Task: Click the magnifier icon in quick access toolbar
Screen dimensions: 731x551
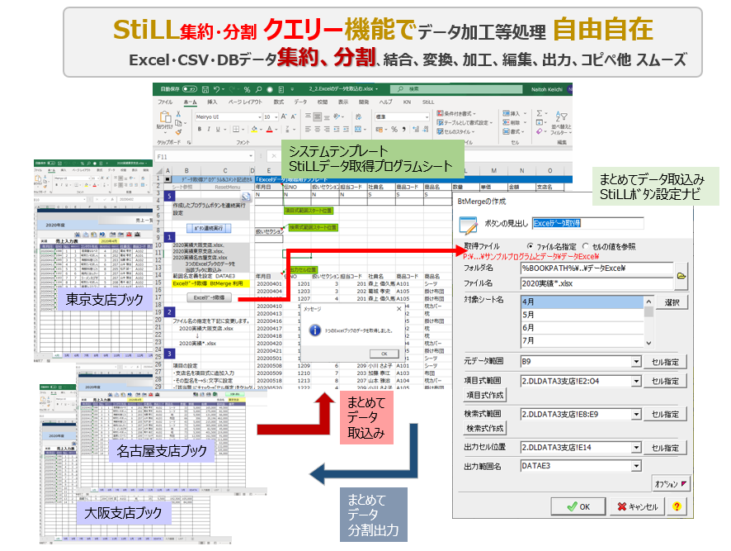Action: [x=258, y=89]
